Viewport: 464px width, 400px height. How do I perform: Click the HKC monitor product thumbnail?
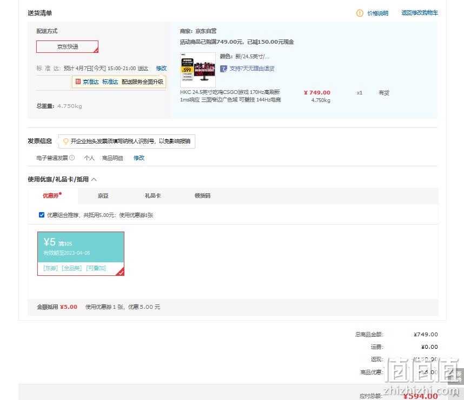(x=198, y=70)
